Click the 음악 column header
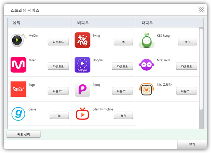211x153 pixels. tap(40, 23)
